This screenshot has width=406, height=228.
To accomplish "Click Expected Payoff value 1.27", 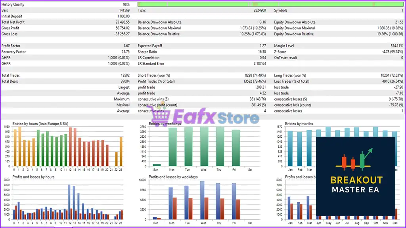I will click(x=263, y=46).
